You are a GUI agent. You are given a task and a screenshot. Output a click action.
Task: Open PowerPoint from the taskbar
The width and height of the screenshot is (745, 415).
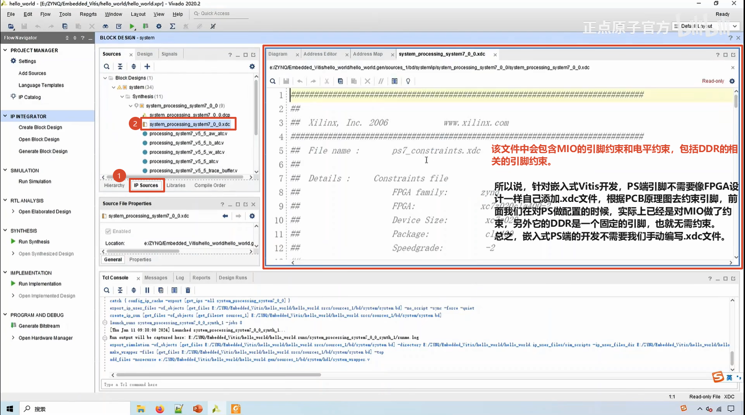tap(198, 409)
